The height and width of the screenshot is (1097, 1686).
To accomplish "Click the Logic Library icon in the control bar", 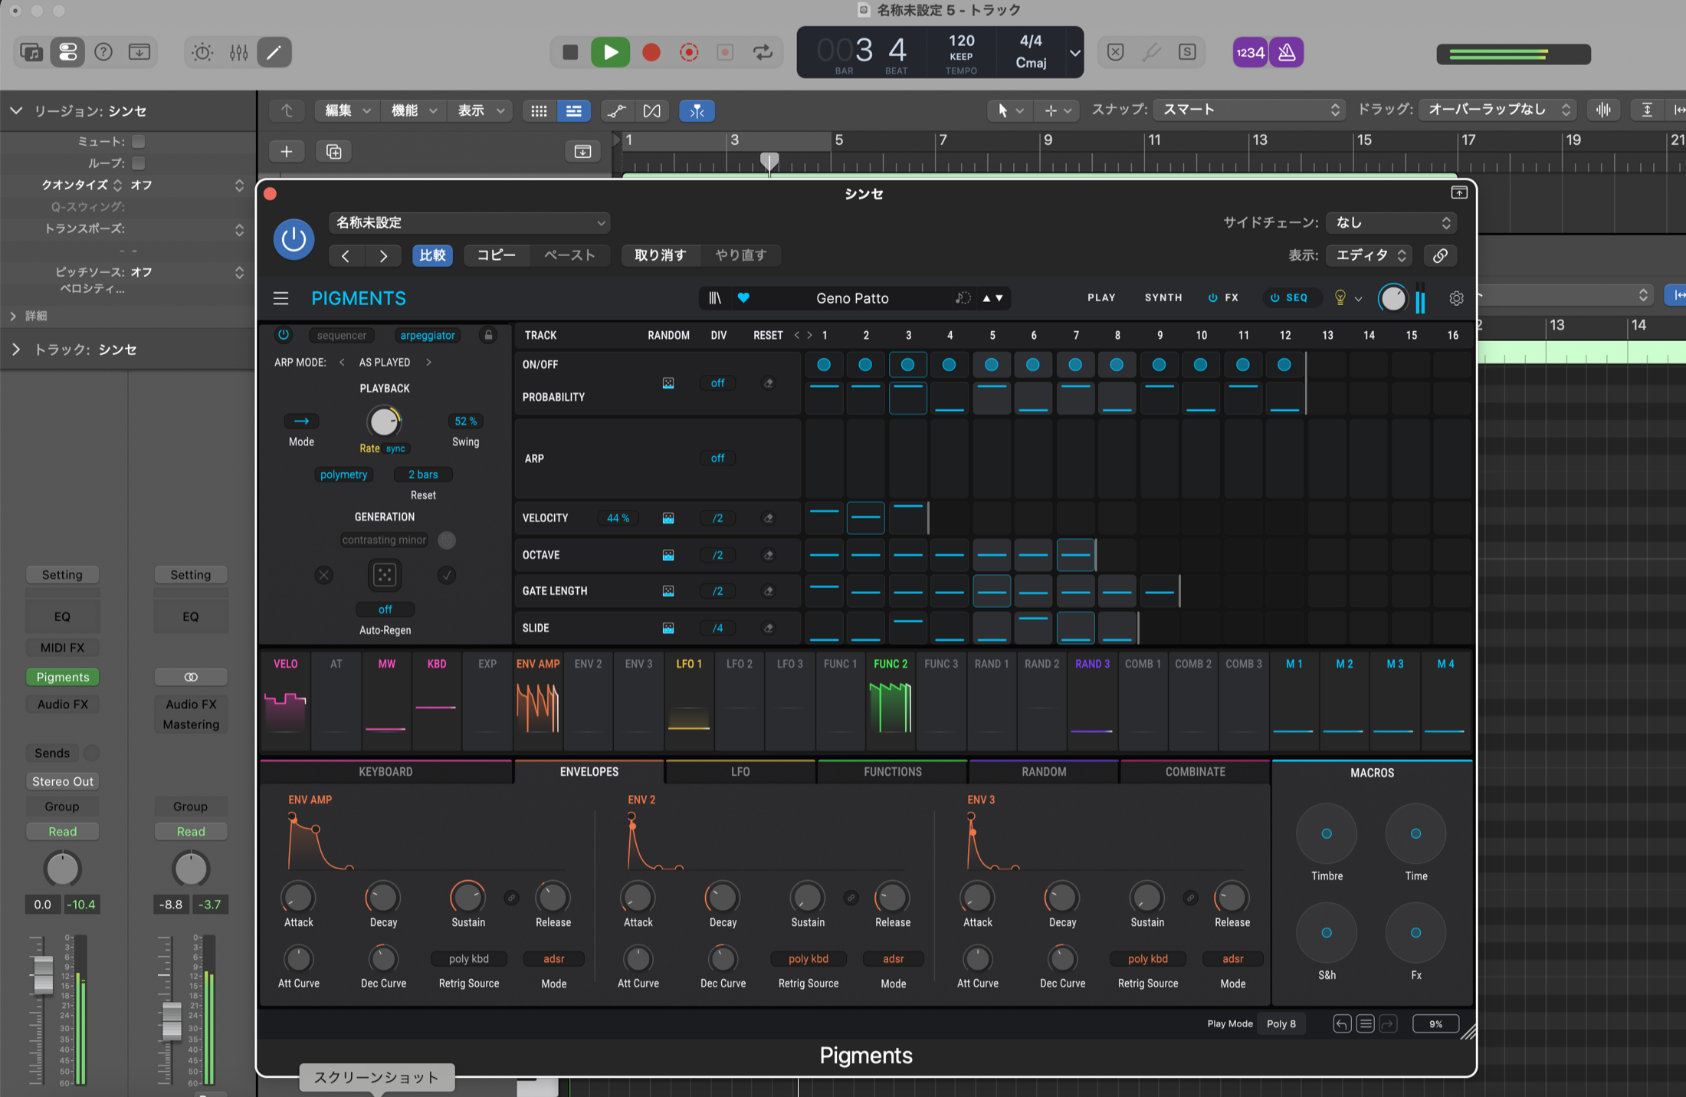I will pyautogui.click(x=31, y=52).
